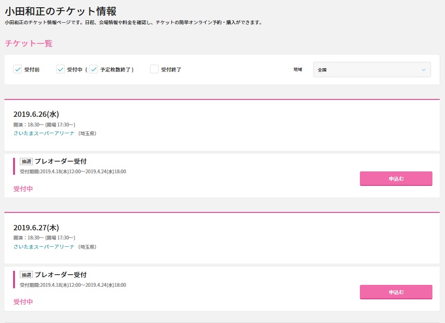The image size is (445, 323).
Task: Click the 地域 label
Action: (x=297, y=70)
